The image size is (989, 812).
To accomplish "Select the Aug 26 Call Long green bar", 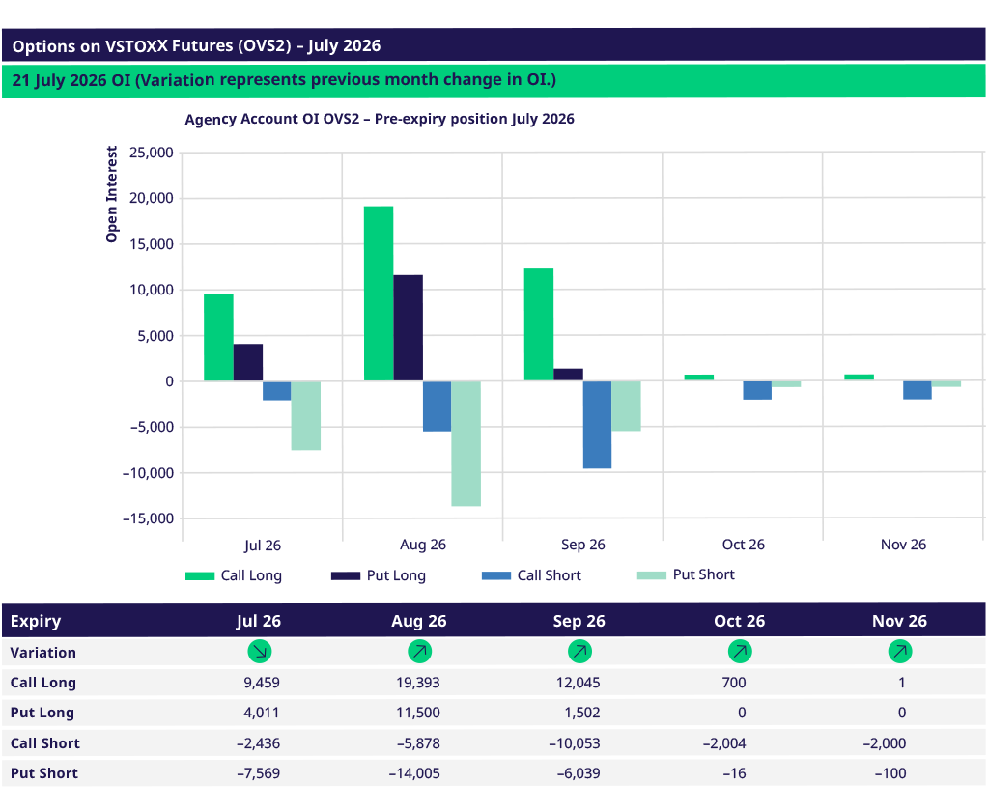I will (x=379, y=294).
